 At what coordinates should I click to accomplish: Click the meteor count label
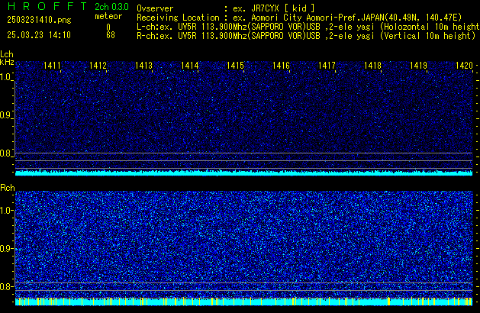(108, 16)
